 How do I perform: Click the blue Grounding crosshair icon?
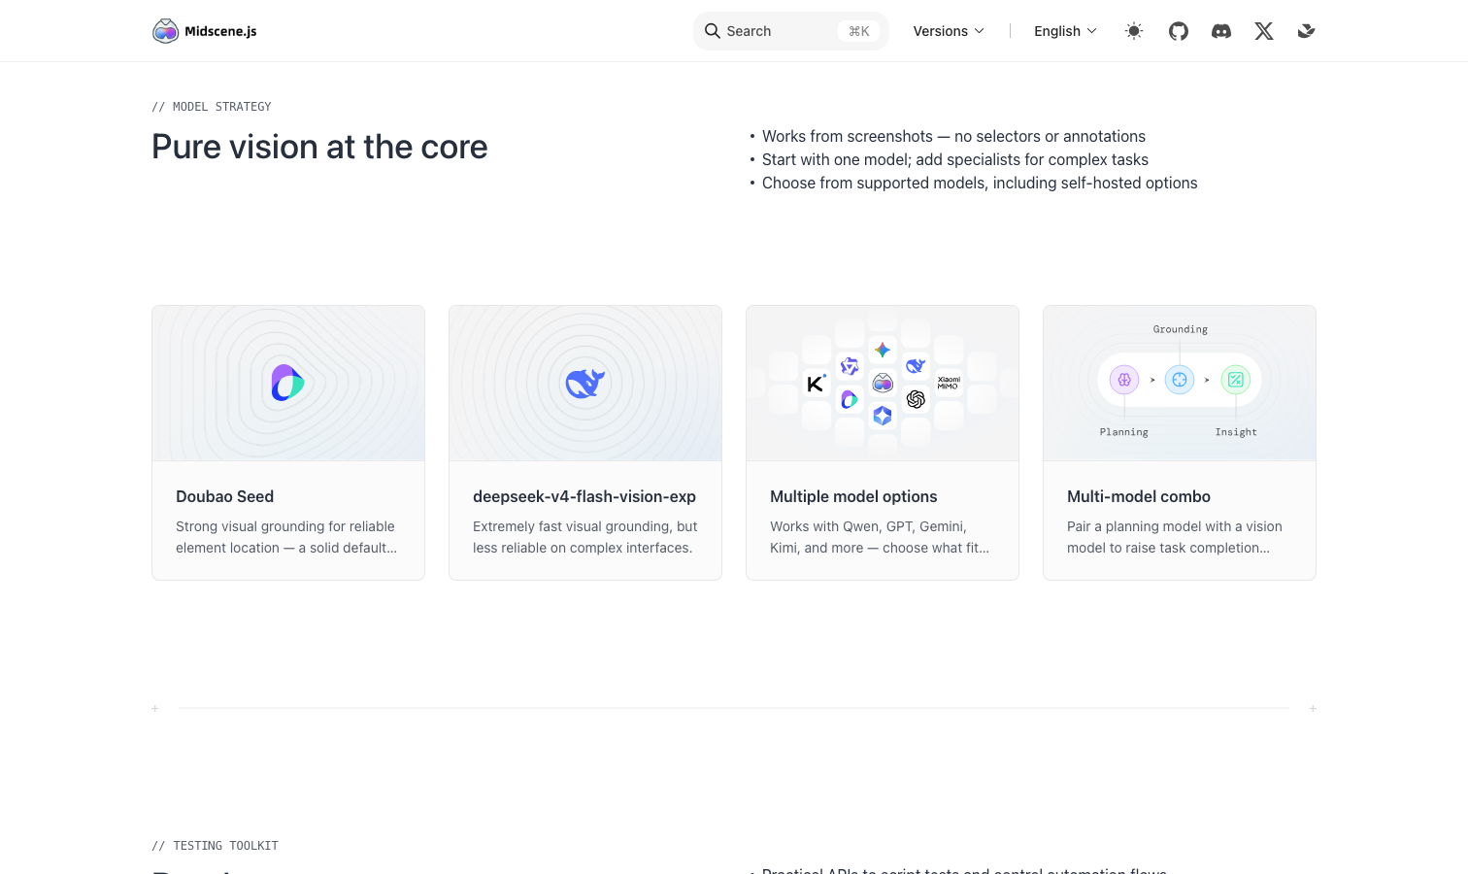click(1180, 380)
